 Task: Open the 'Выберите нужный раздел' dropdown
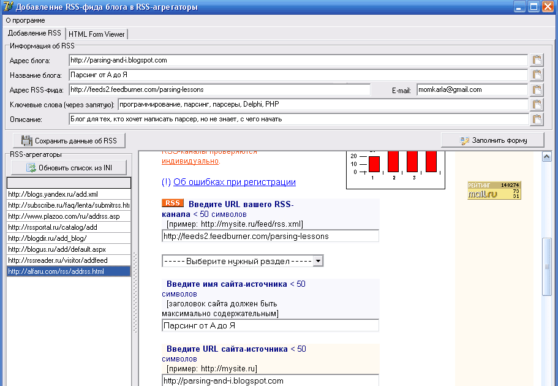point(243,261)
